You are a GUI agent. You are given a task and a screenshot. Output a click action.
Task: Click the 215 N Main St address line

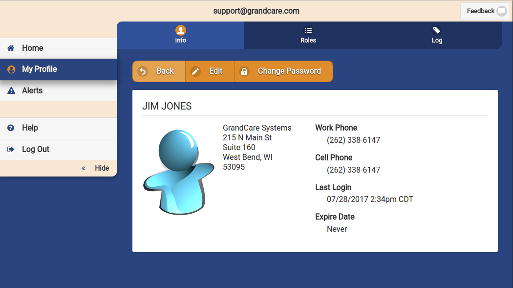(247, 138)
